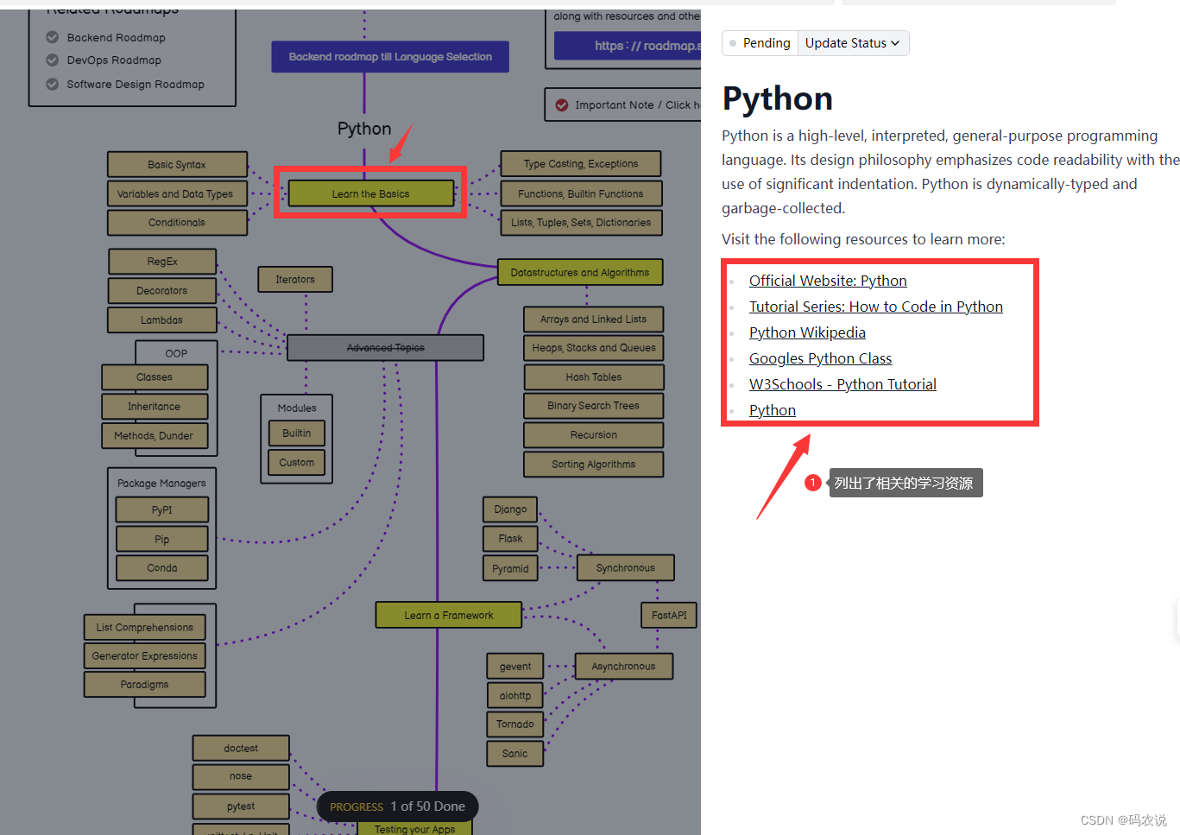Screen dimensions: 1180x835
Task: Select the Synchronous node
Action: [x=625, y=567]
